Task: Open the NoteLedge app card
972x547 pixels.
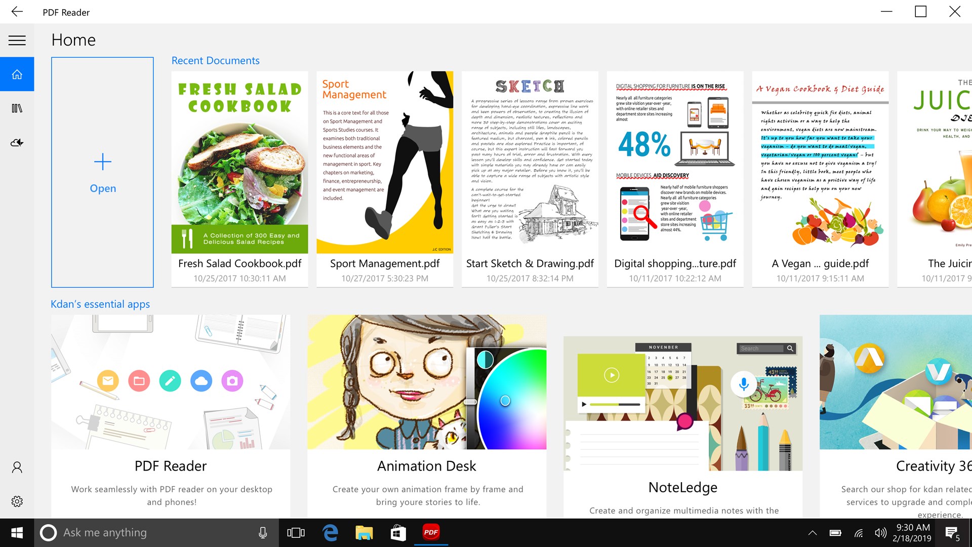Action: click(683, 425)
